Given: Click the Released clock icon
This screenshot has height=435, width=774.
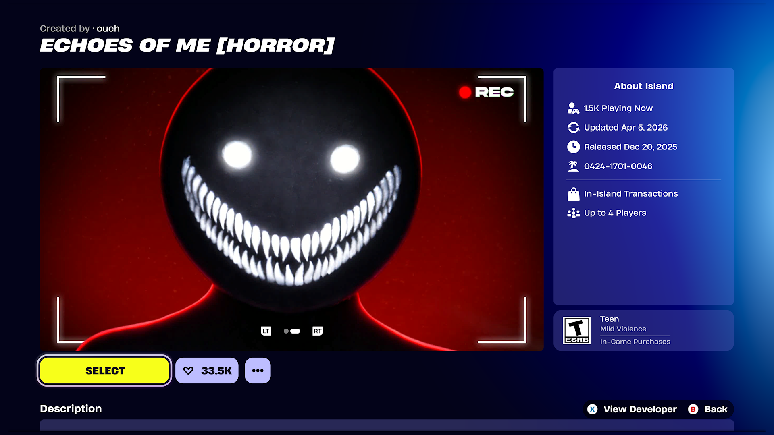Looking at the screenshot, I should (573, 147).
